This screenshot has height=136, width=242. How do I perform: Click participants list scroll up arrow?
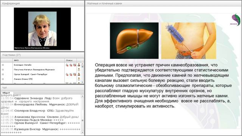82,64
